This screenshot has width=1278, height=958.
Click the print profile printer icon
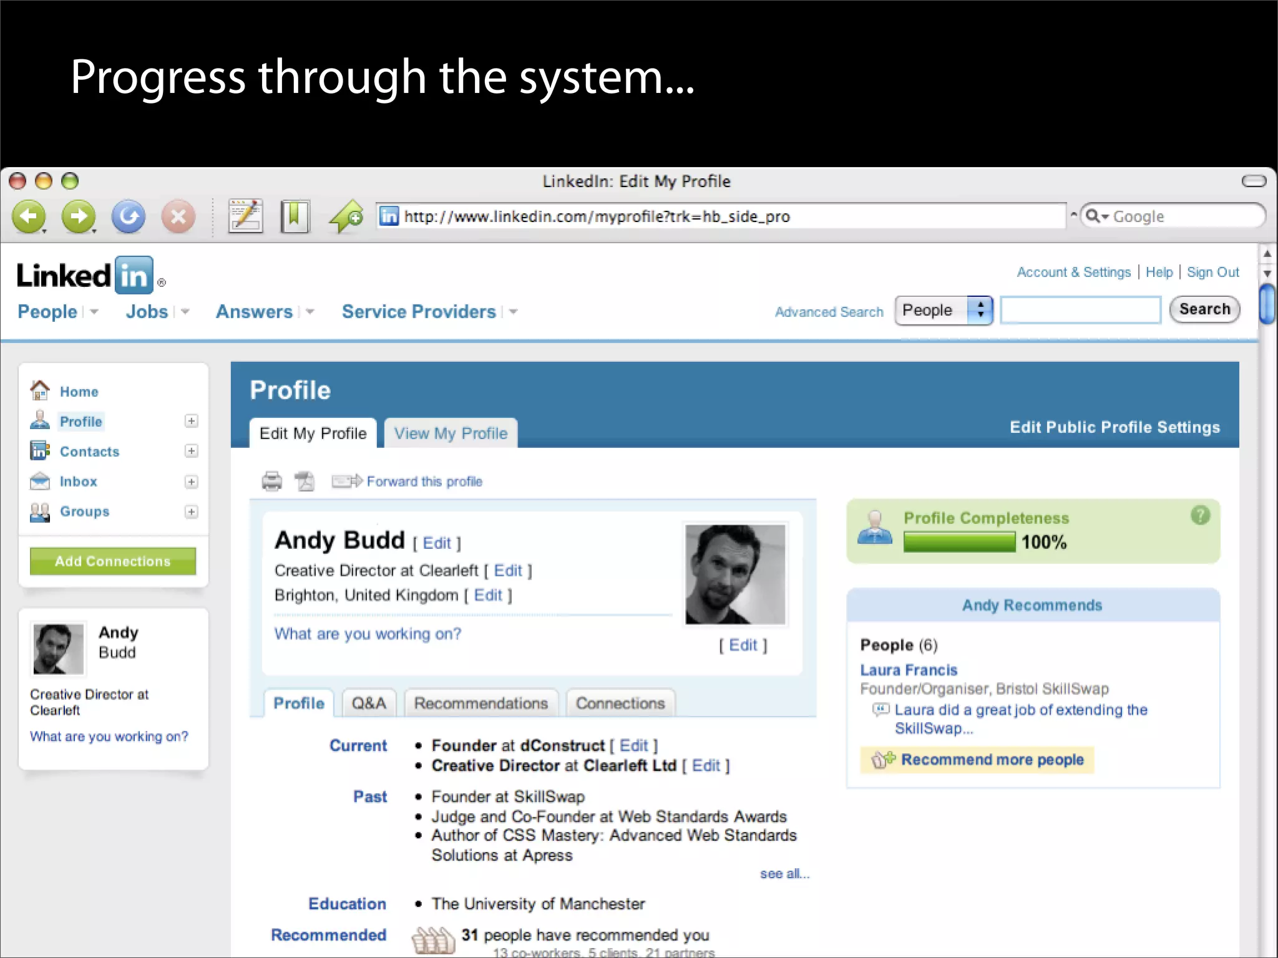tap(272, 481)
